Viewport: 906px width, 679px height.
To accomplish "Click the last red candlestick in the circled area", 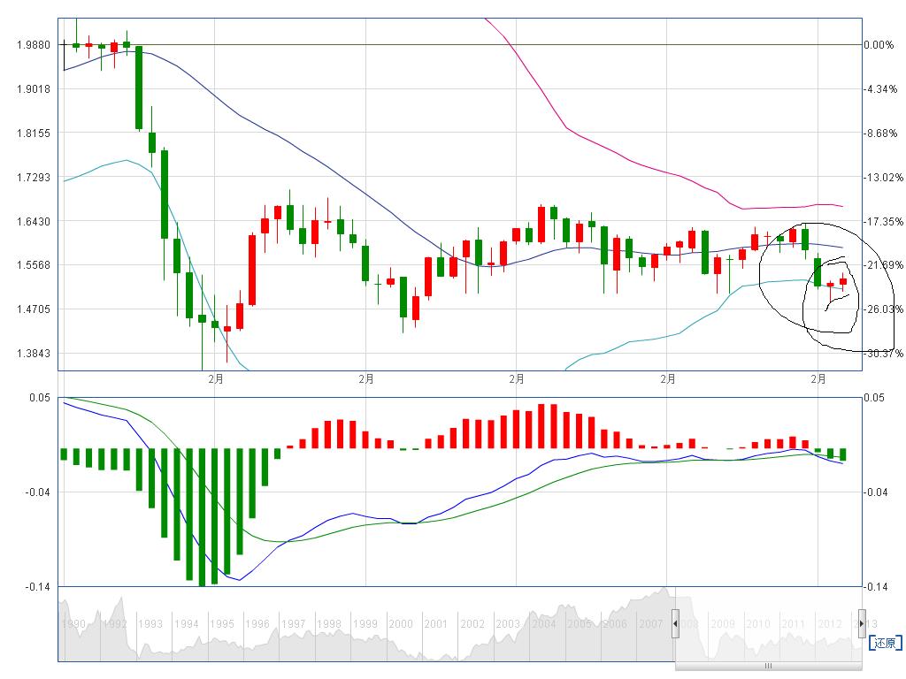I will [843, 281].
